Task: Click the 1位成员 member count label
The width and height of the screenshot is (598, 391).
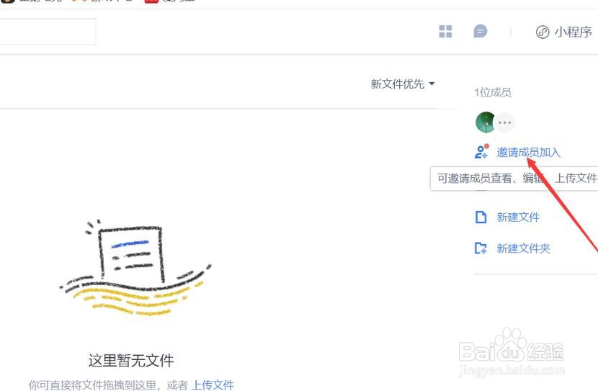Action: (493, 93)
